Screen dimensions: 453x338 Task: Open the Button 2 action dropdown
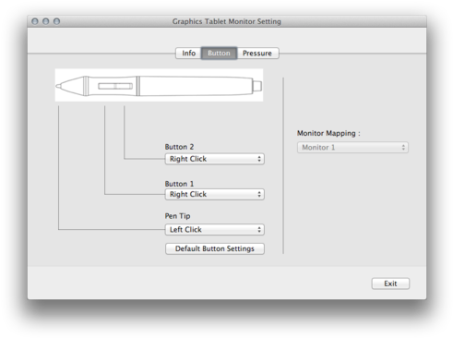(x=215, y=159)
